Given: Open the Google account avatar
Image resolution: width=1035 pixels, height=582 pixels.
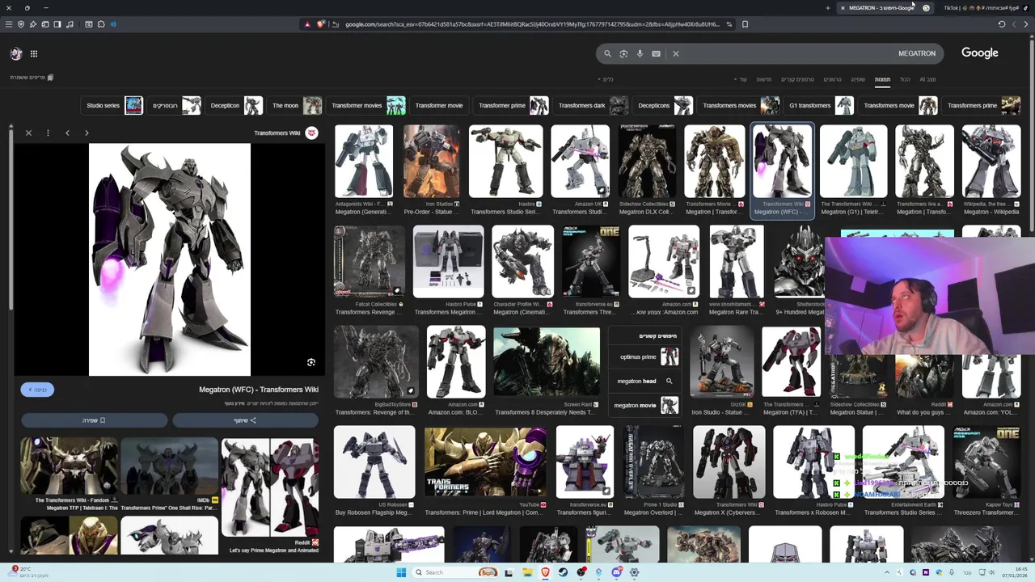Looking at the screenshot, I should click(x=16, y=53).
